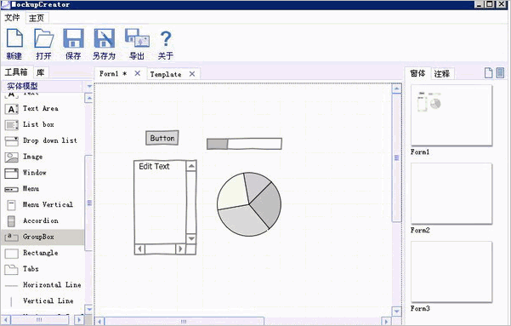Image resolution: width=511 pixels, height=326 pixels.
Task: Select the GroupBox tool
Action: pos(43,237)
